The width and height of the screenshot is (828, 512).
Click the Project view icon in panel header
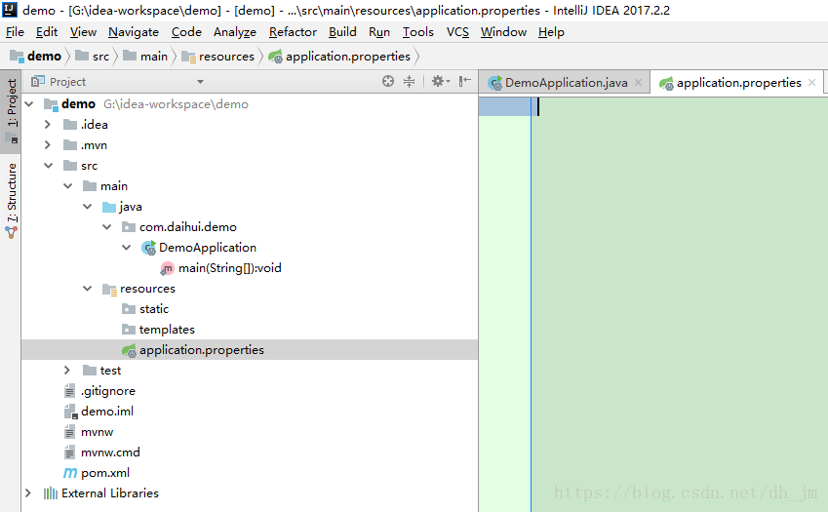point(37,81)
